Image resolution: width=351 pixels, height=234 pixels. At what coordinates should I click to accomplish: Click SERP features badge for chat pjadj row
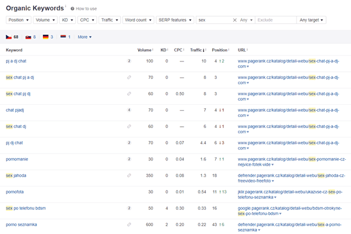pos(129,109)
